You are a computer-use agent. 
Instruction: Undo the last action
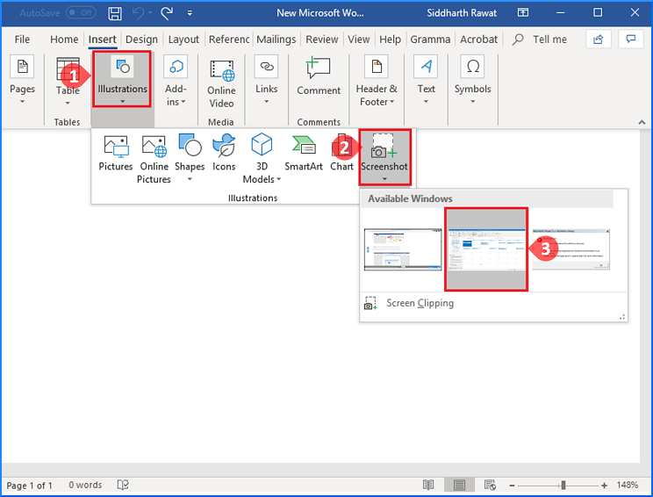tap(138, 13)
